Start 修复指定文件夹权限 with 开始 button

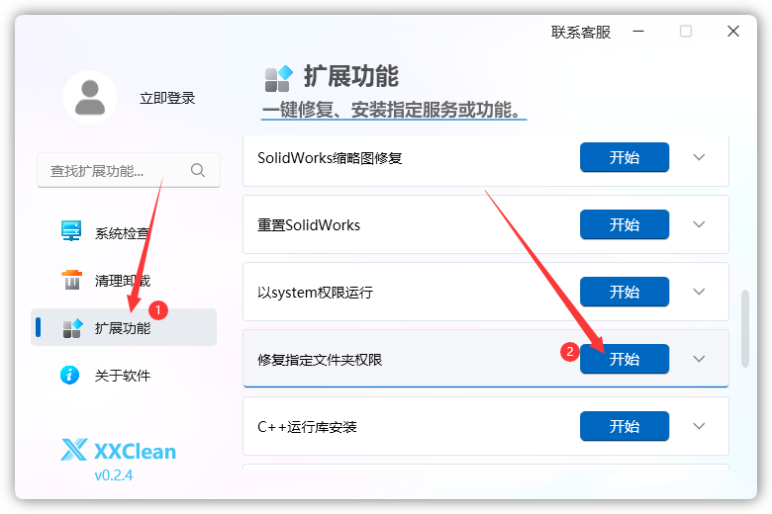coord(624,360)
